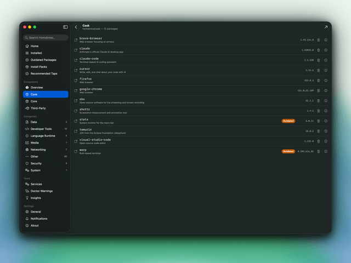The height and width of the screenshot is (263, 351).
Task: Uninstall brave-browser with trash icon
Action: (319, 40)
